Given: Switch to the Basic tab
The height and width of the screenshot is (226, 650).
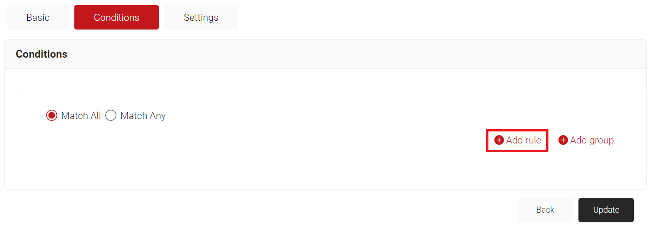Looking at the screenshot, I should pos(38,18).
